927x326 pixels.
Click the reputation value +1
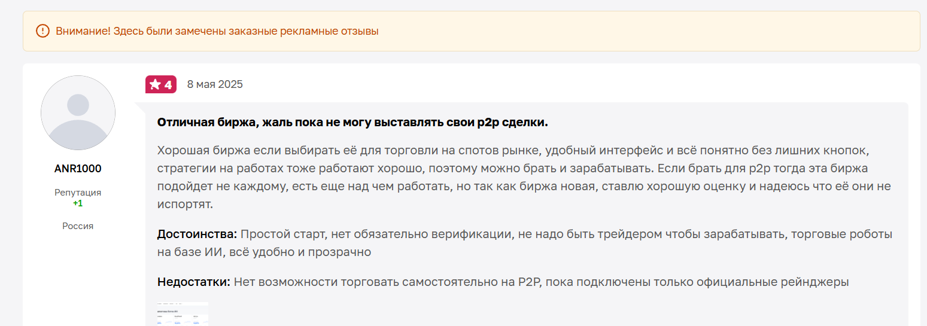point(78,203)
